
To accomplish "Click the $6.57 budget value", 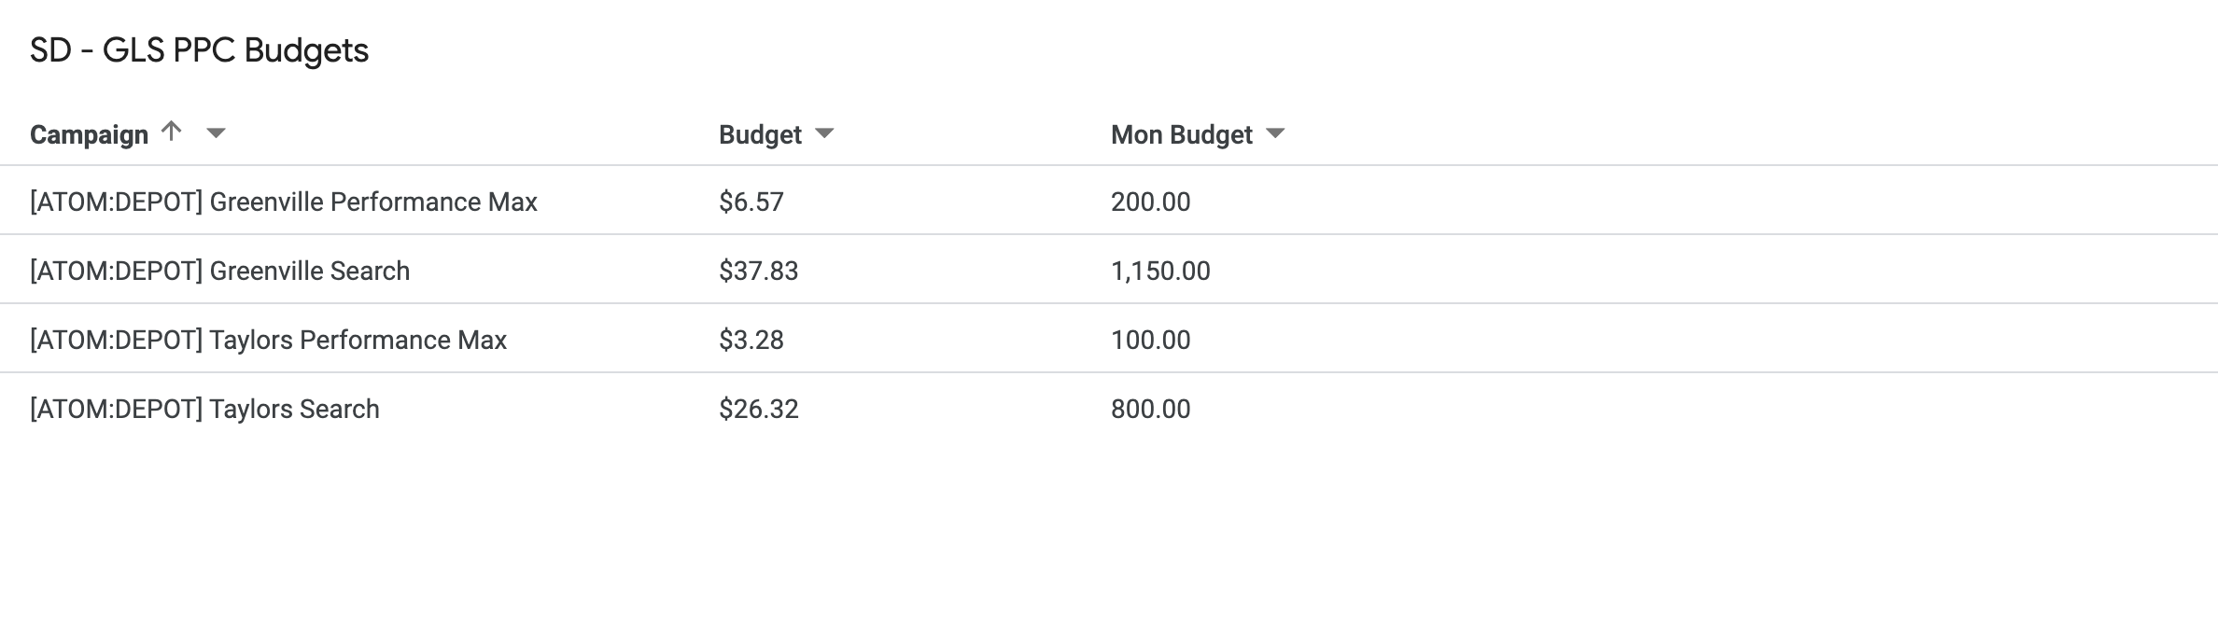I will click(749, 202).
